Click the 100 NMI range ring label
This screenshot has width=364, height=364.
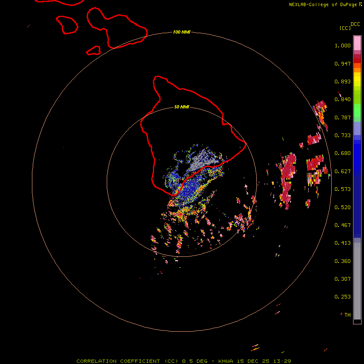(x=182, y=32)
